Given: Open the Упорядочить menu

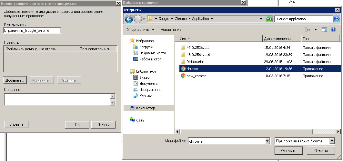Looking at the screenshot, I should (x=140, y=30).
